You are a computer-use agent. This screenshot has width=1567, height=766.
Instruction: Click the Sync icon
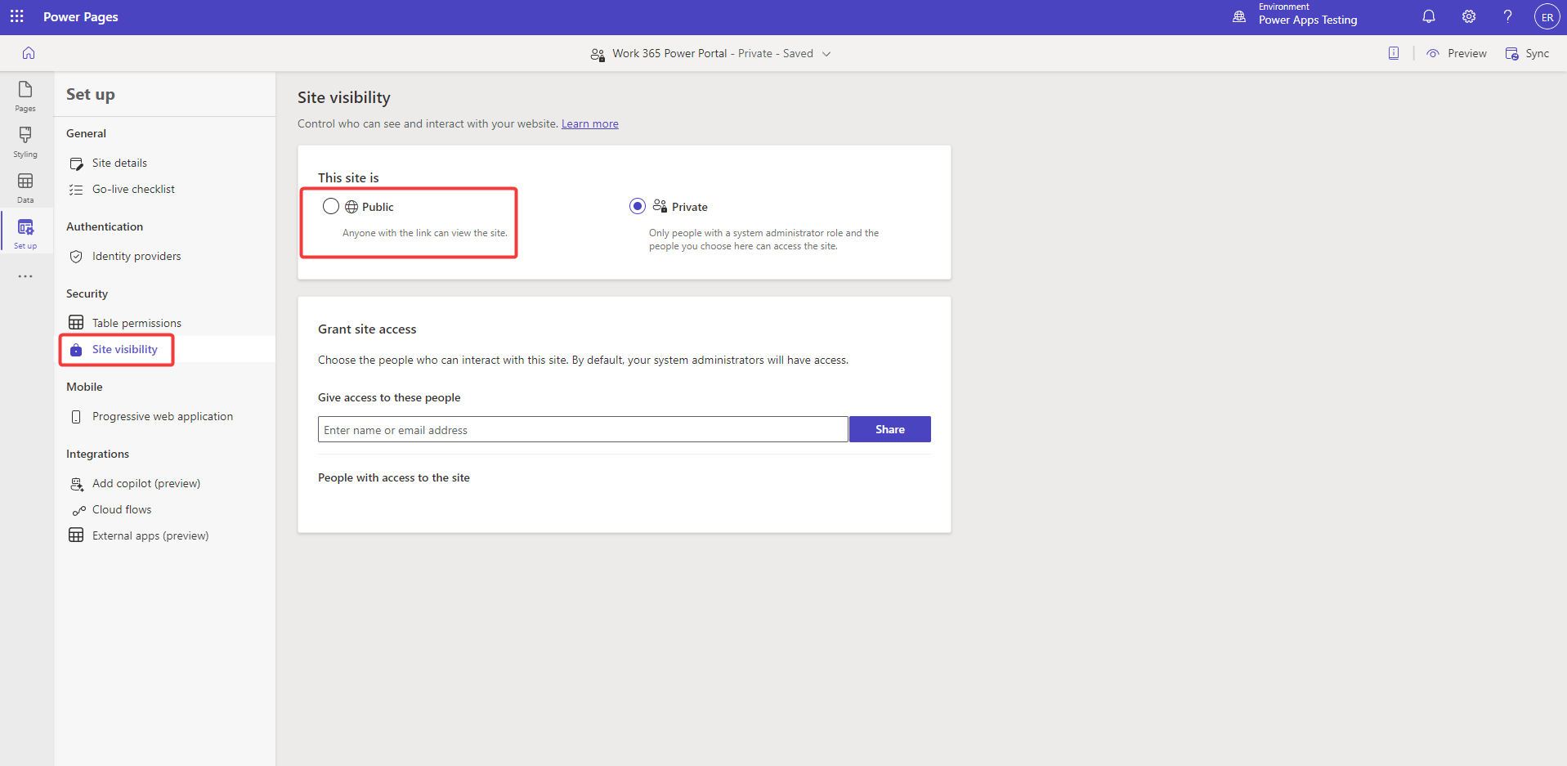click(1512, 53)
